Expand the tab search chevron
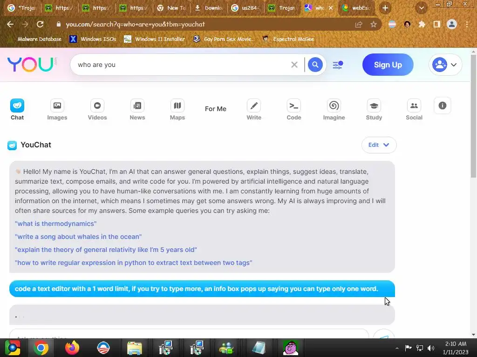 pyautogui.click(x=421, y=8)
